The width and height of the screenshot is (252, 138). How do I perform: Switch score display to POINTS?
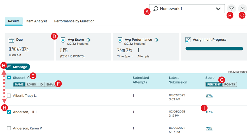[230, 84]
